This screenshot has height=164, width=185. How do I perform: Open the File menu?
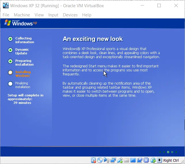(6, 15)
